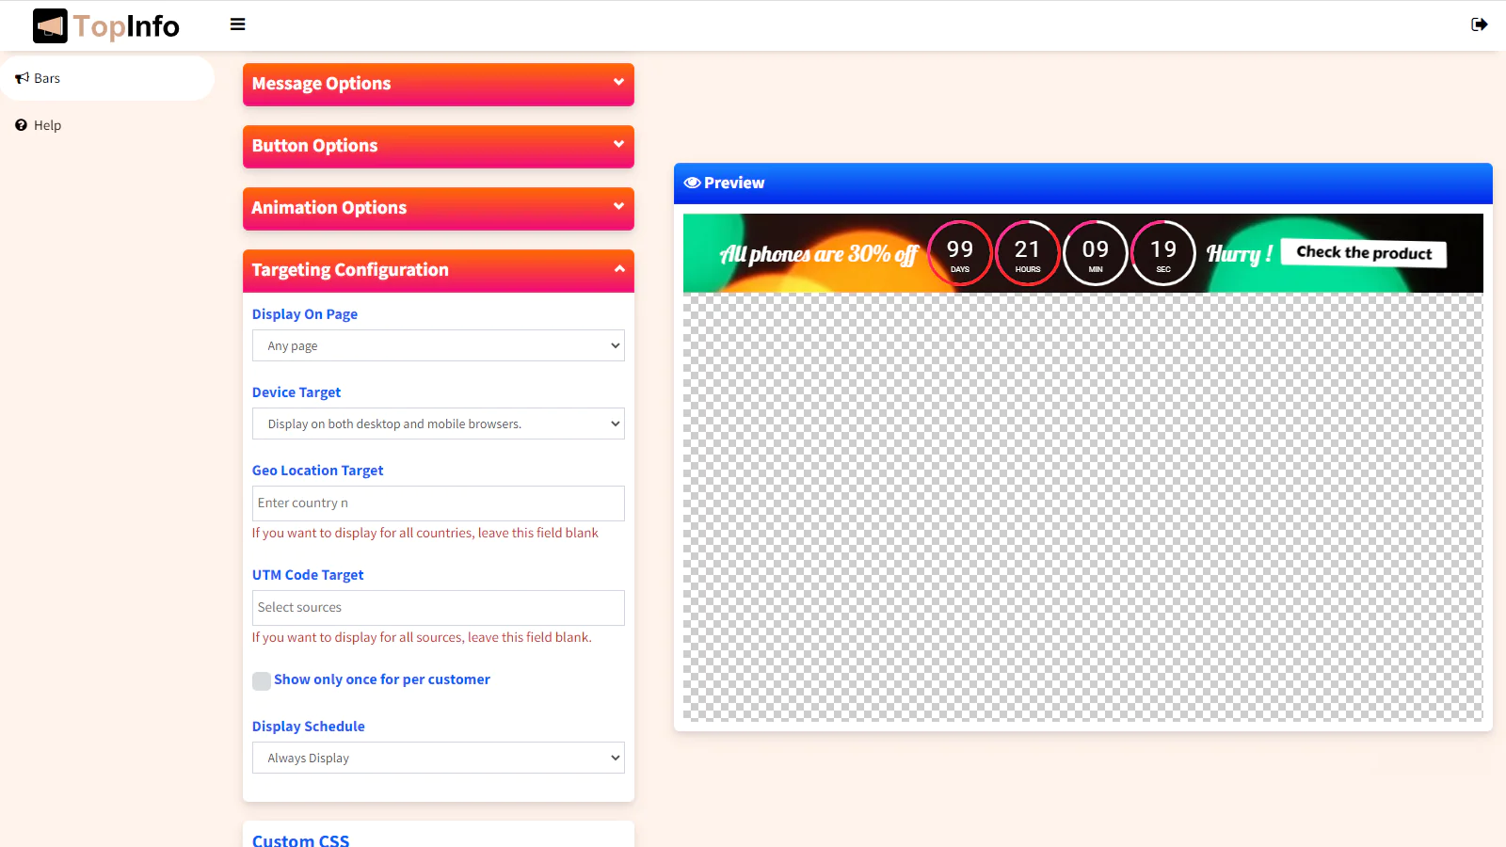Screen dimensions: 1506x847
Task: Open the Animation Options accordion
Action: click(x=438, y=208)
